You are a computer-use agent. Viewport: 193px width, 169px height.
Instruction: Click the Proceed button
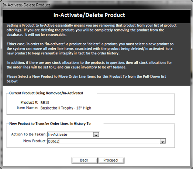pyautogui.click(x=111, y=160)
